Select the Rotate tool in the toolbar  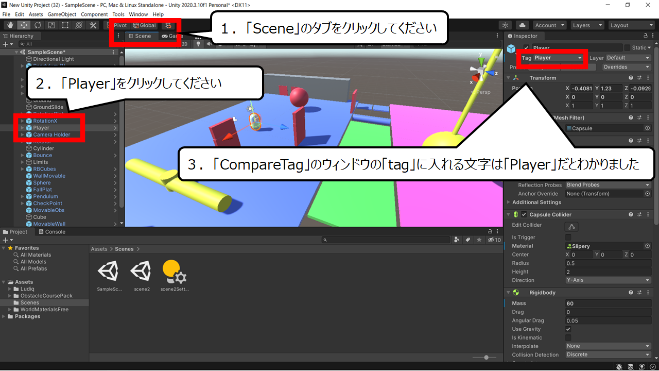click(38, 25)
